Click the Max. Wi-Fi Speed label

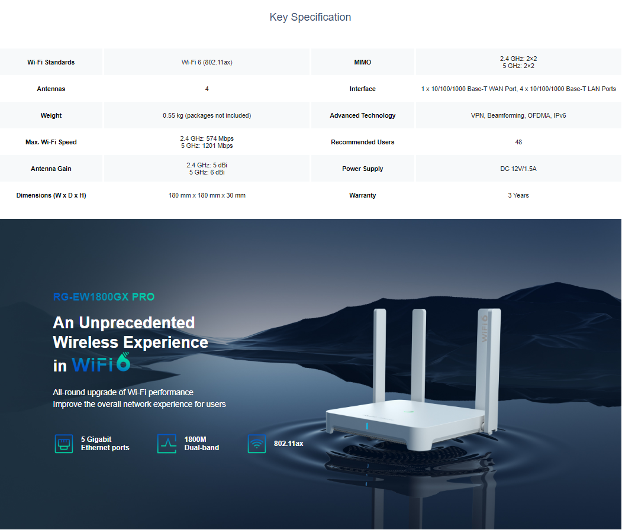pyautogui.click(x=51, y=142)
